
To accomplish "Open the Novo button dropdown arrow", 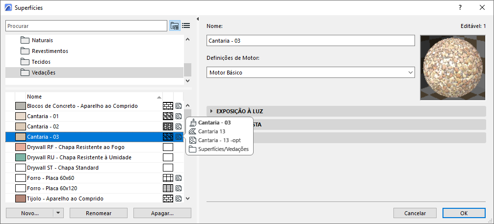I will 58,213.
